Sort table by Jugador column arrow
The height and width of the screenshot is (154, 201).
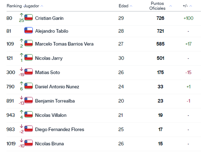click(42, 6)
